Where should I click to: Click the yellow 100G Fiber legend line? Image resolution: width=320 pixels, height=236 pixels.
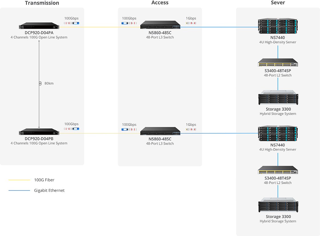(19, 180)
